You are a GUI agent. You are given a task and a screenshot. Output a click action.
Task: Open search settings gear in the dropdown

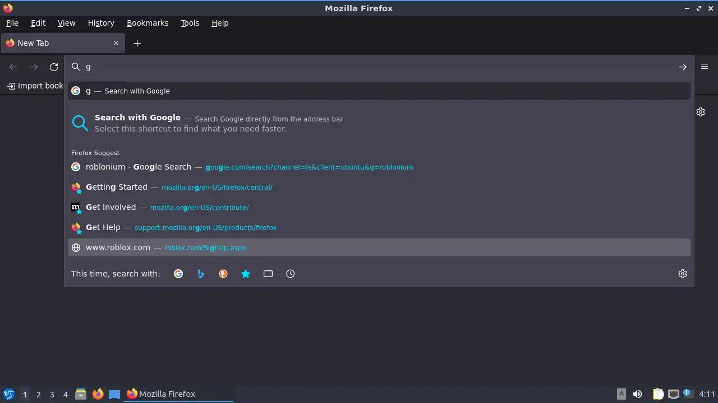click(x=683, y=274)
